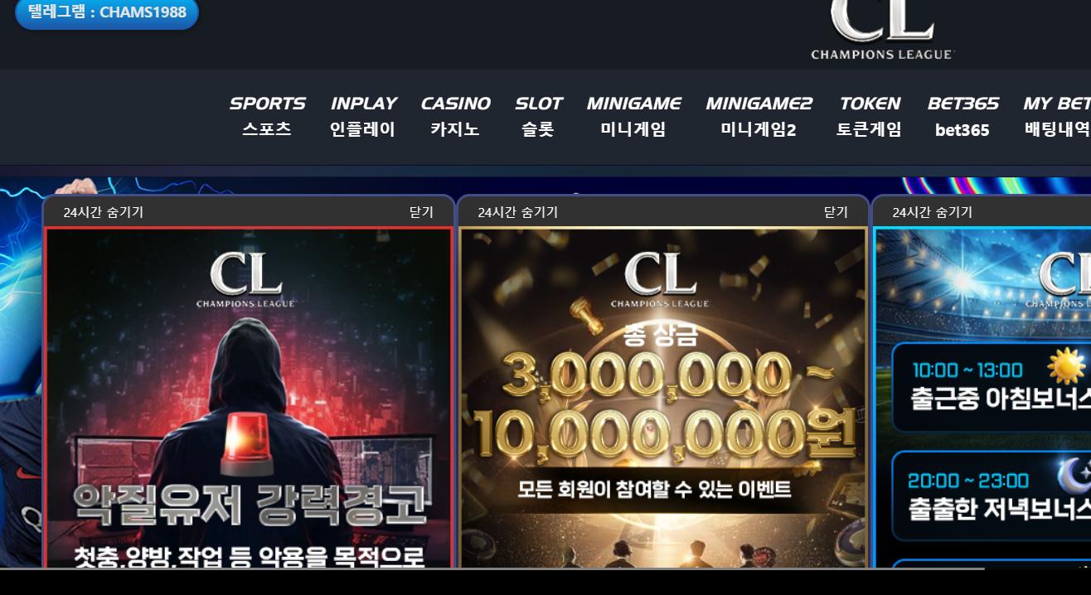Close the red warning popup via 닫기
Screen dimensions: 1091x595
tap(421, 212)
